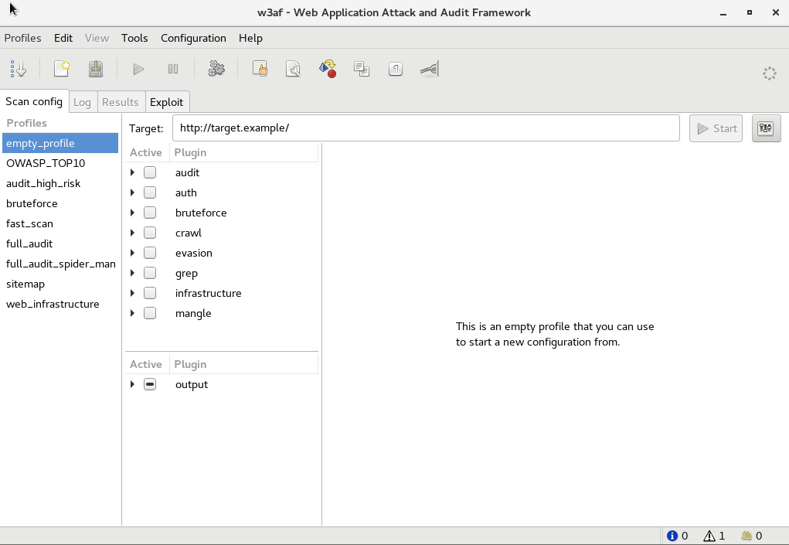Expand the bruteforce plugin tree
Screen dimensions: 789x545
pyautogui.click(x=133, y=213)
